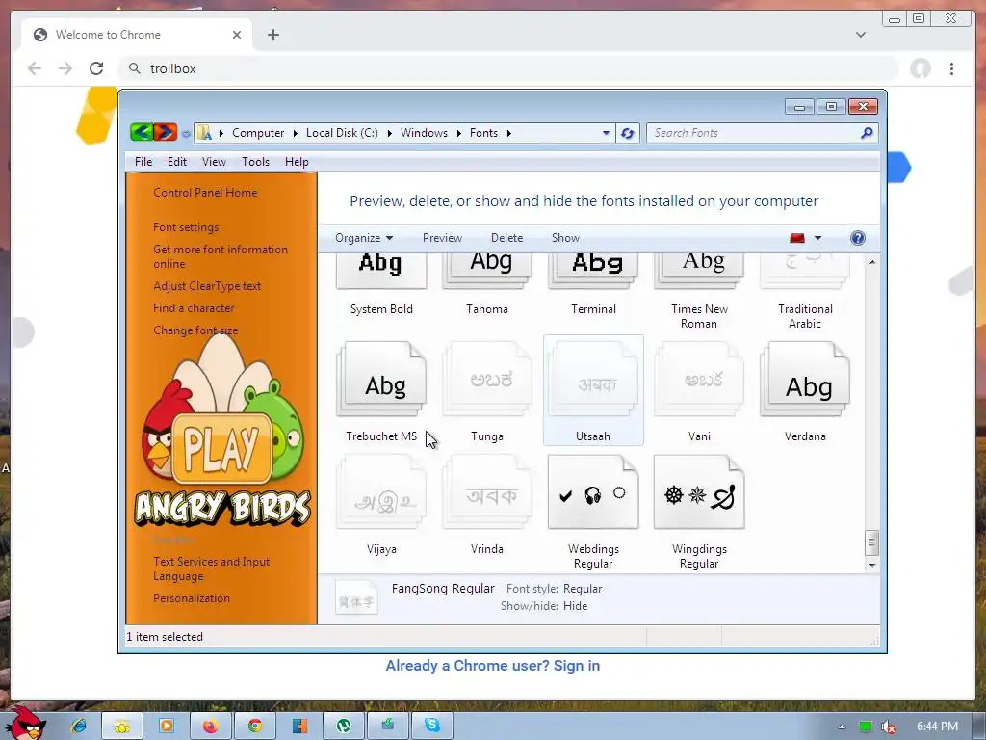Select the Times New Roman font icon

699,271
